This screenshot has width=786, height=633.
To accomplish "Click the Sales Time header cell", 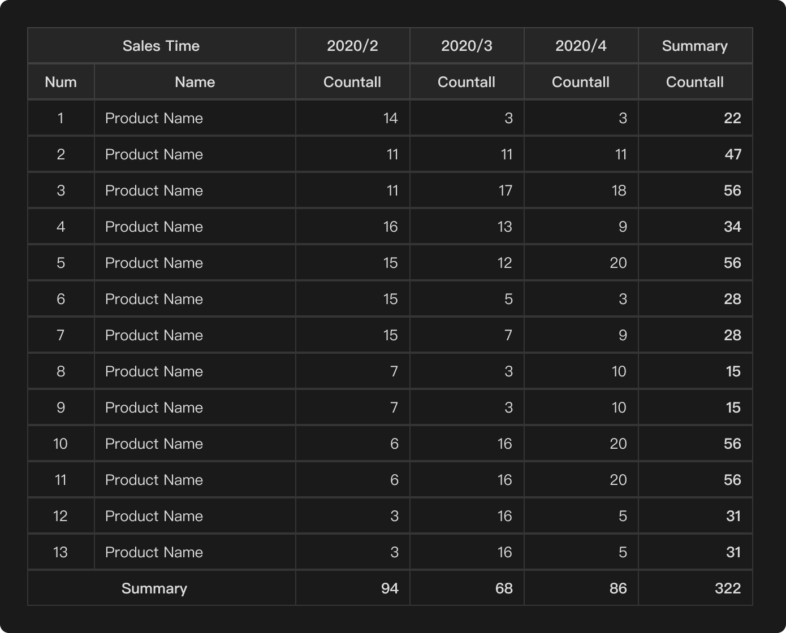I will pyautogui.click(x=161, y=46).
